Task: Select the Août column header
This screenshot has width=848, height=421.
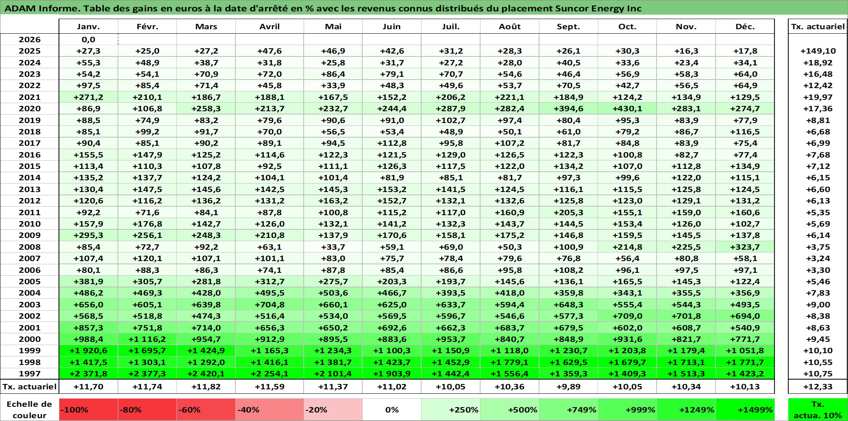Action: pos(510,26)
